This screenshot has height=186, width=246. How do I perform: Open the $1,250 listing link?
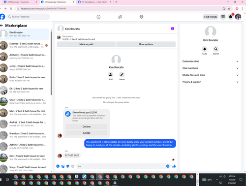79,39
